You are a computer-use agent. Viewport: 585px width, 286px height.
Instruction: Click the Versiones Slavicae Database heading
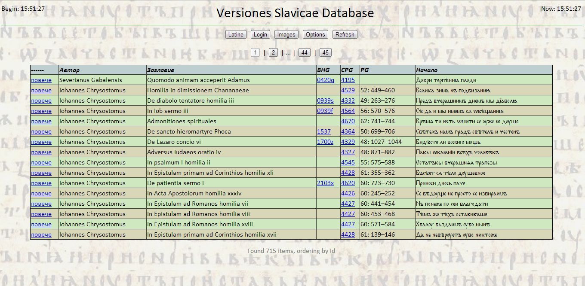coord(295,13)
